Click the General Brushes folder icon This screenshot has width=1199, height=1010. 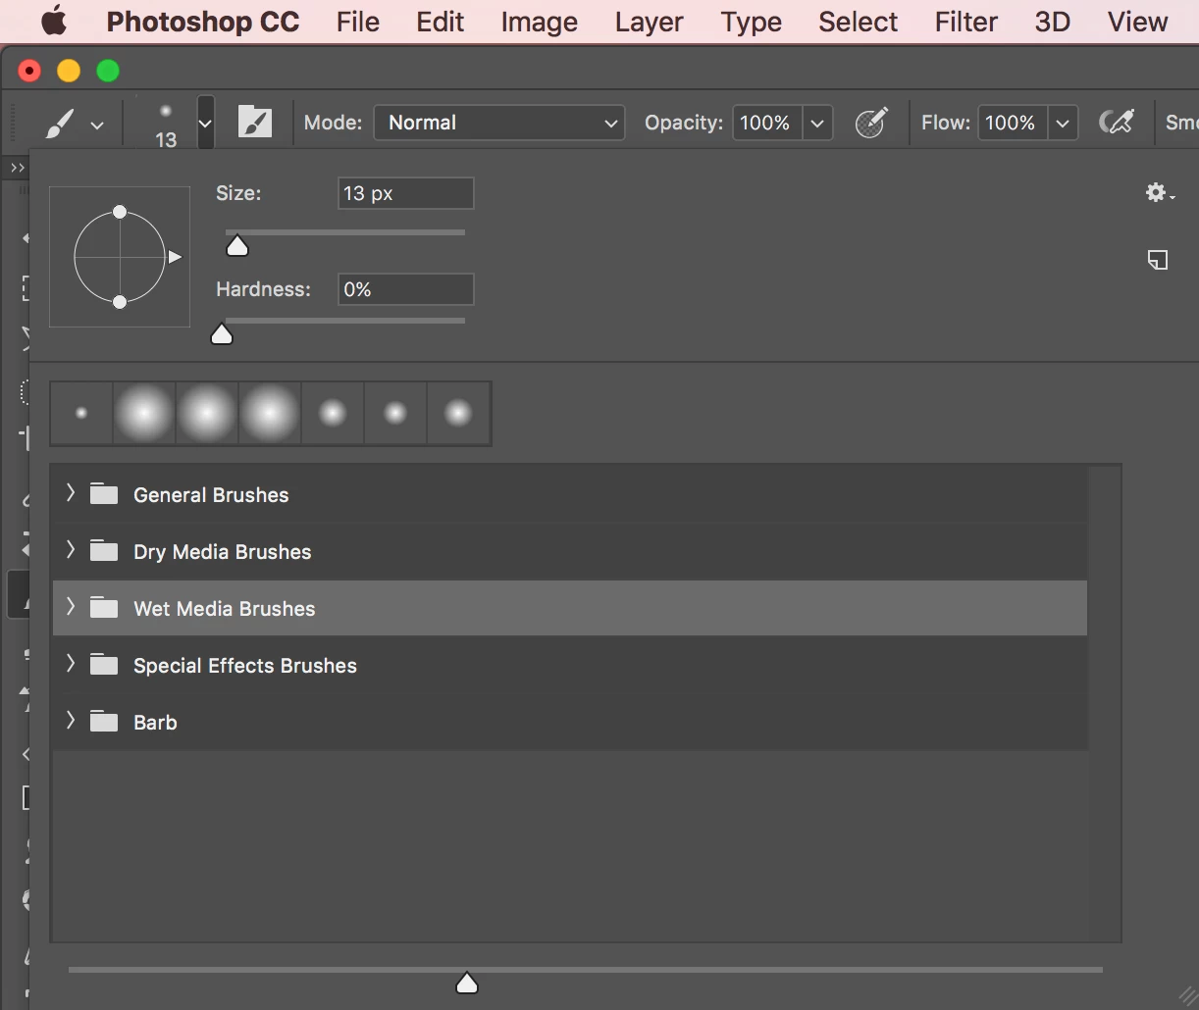pos(104,493)
